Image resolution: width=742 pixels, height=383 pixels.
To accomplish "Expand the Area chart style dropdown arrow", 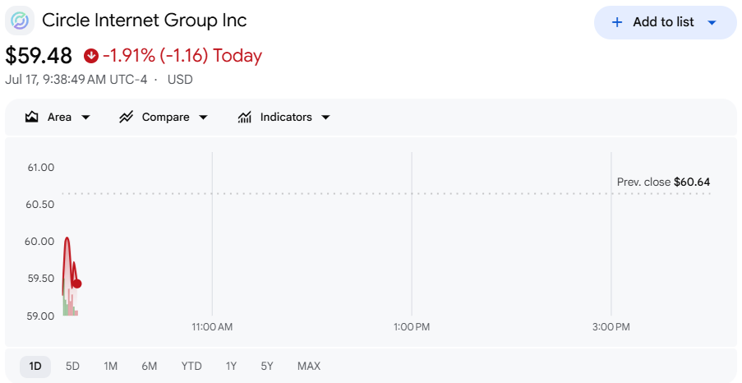I will point(85,118).
